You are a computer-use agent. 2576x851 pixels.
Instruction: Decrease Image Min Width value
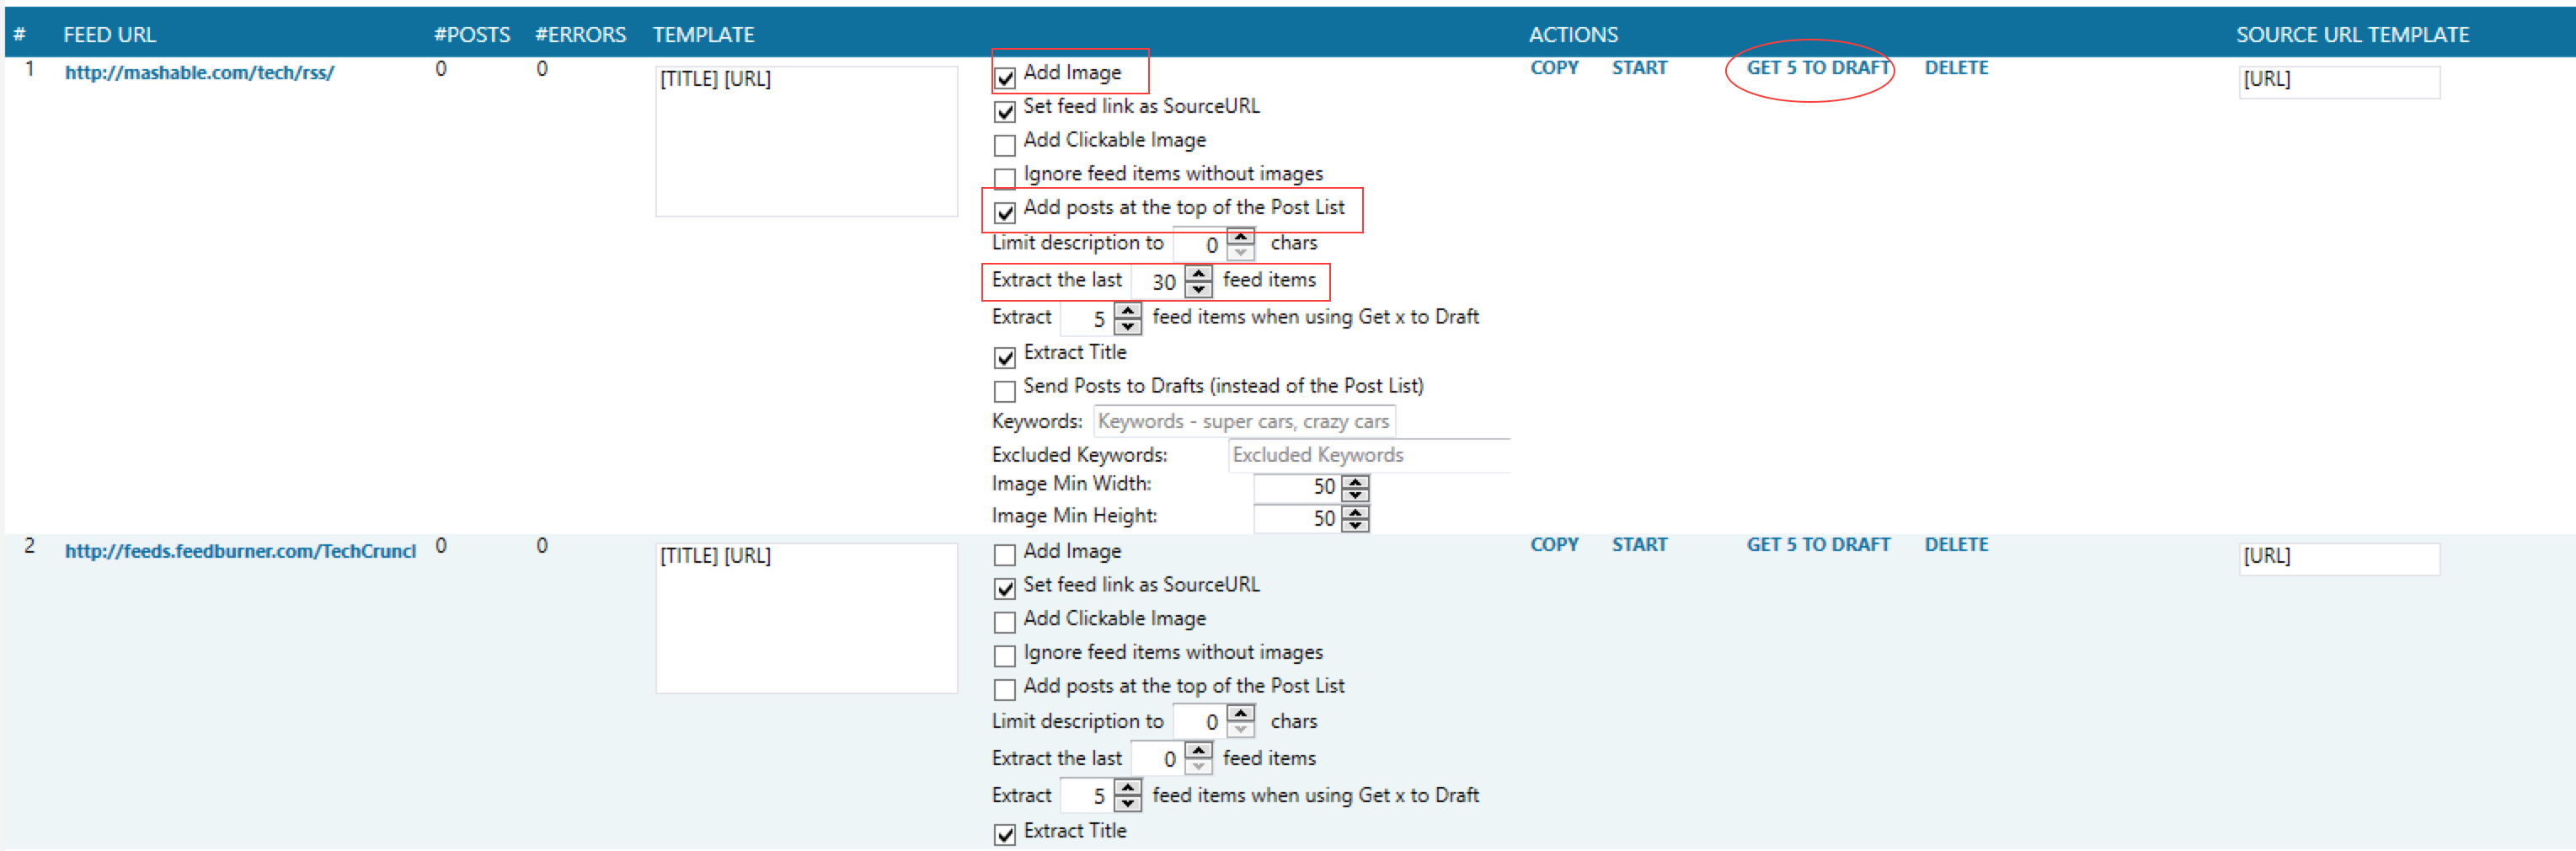pyautogui.click(x=1356, y=493)
